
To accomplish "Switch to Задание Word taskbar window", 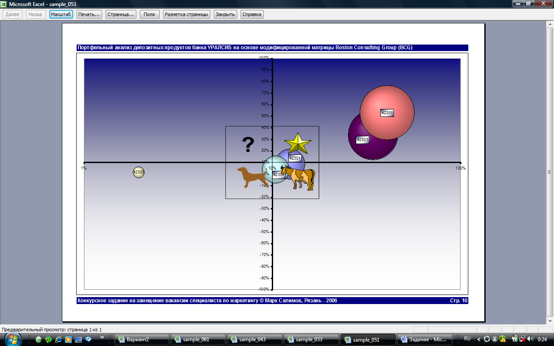I will click(x=424, y=340).
